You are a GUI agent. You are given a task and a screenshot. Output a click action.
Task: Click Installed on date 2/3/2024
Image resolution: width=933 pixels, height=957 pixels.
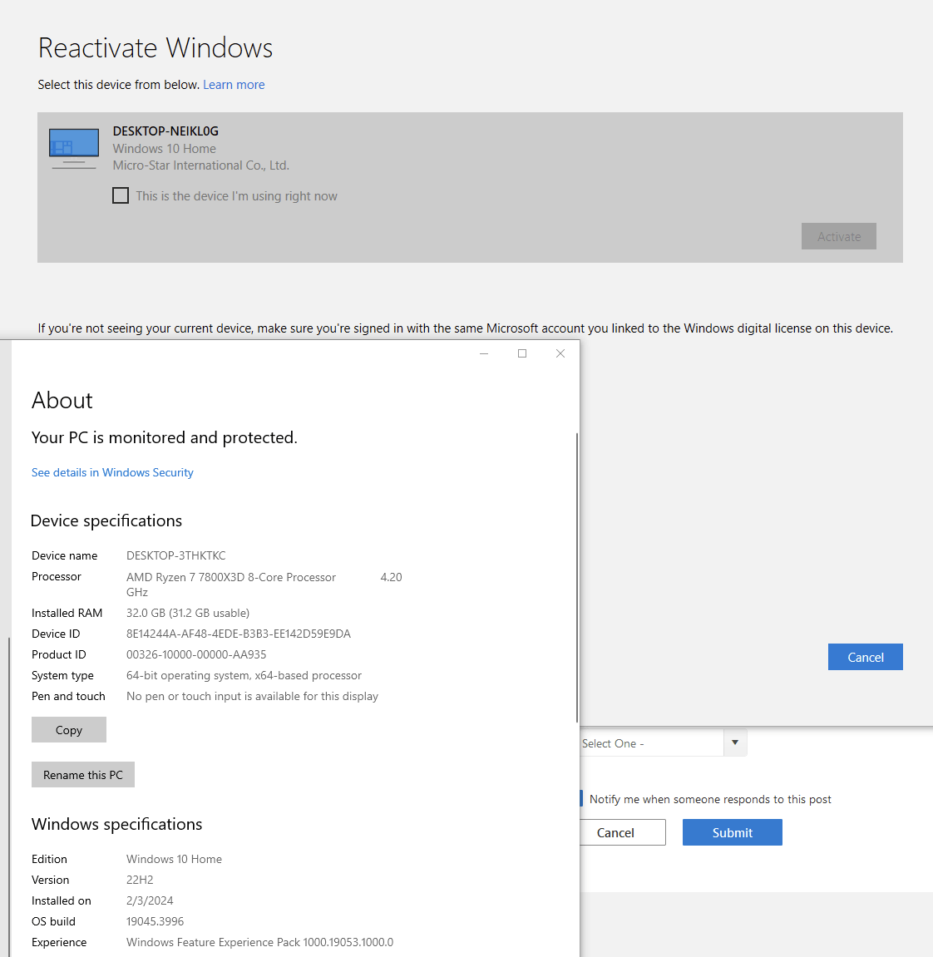(x=150, y=900)
